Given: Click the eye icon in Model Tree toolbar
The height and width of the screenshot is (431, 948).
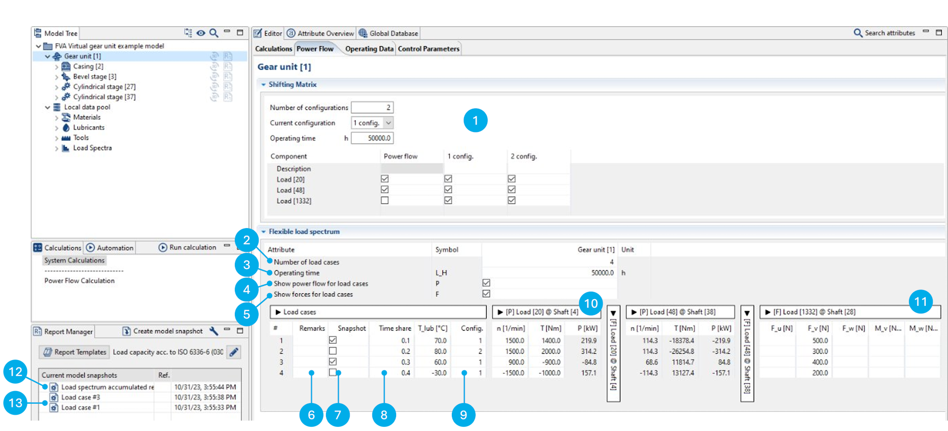Looking at the screenshot, I should (x=201, y=33).
